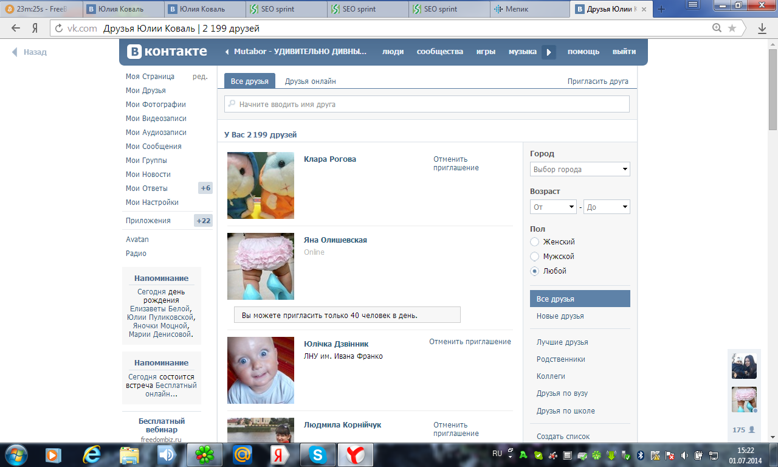Click помощь in VK header
Viewport: 778px width, 467px height.
583,52
